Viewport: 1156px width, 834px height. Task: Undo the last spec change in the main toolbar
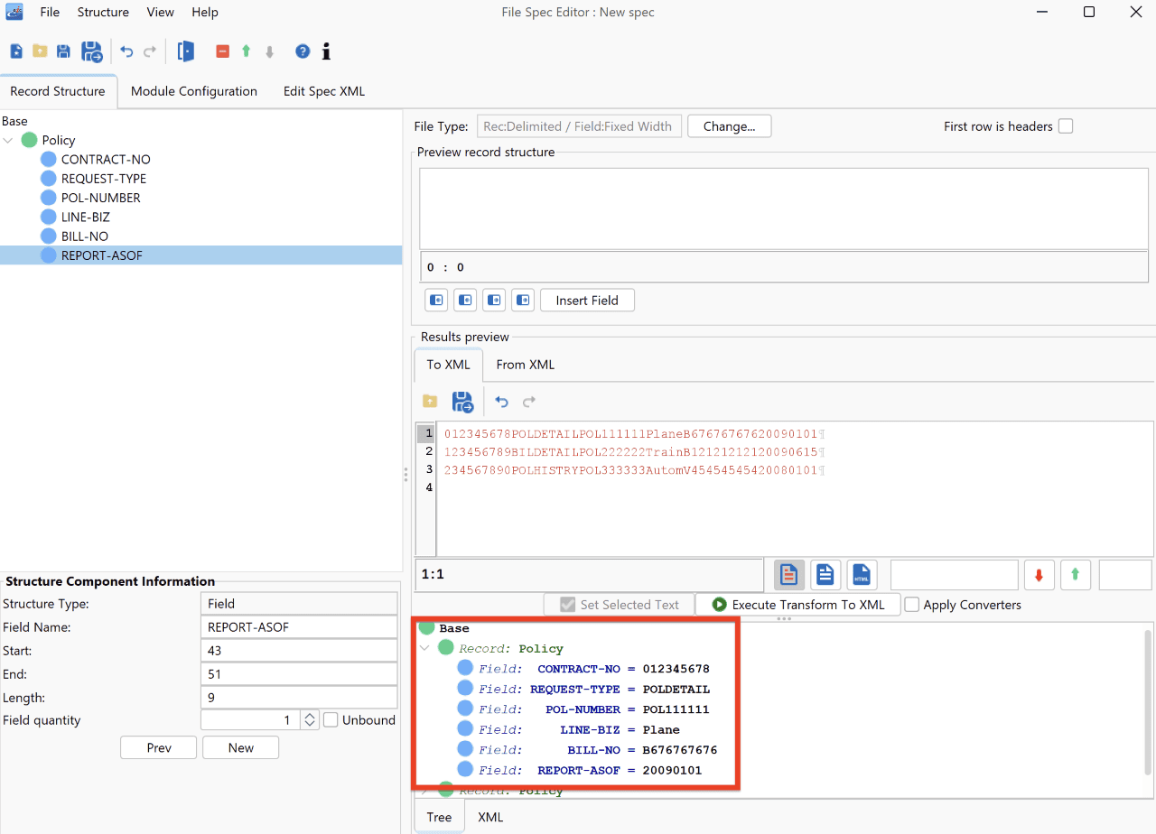pos(126,51)
